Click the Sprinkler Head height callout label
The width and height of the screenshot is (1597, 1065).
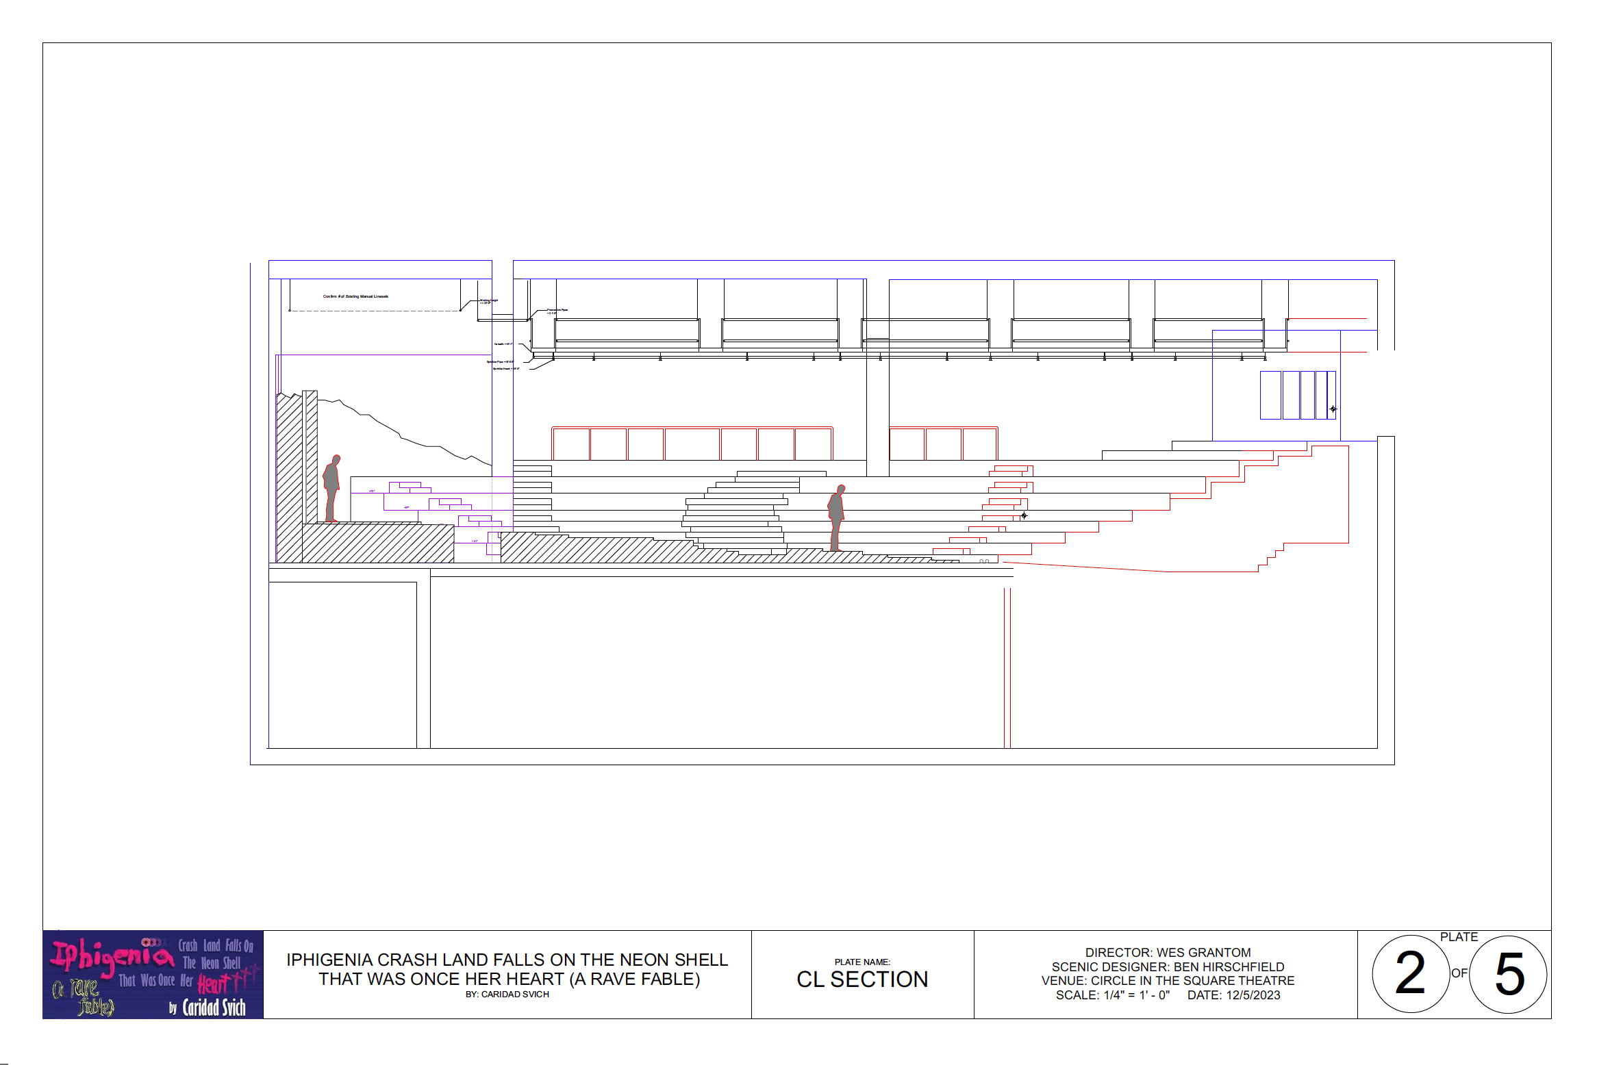[x=505, y=368]
